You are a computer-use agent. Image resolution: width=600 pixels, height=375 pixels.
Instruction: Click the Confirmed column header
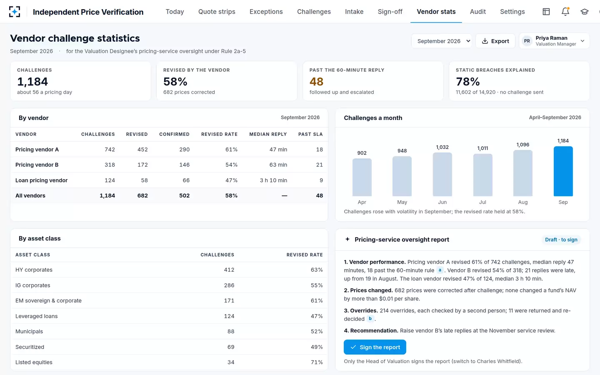pyautogui.click(x=174, y=134)
